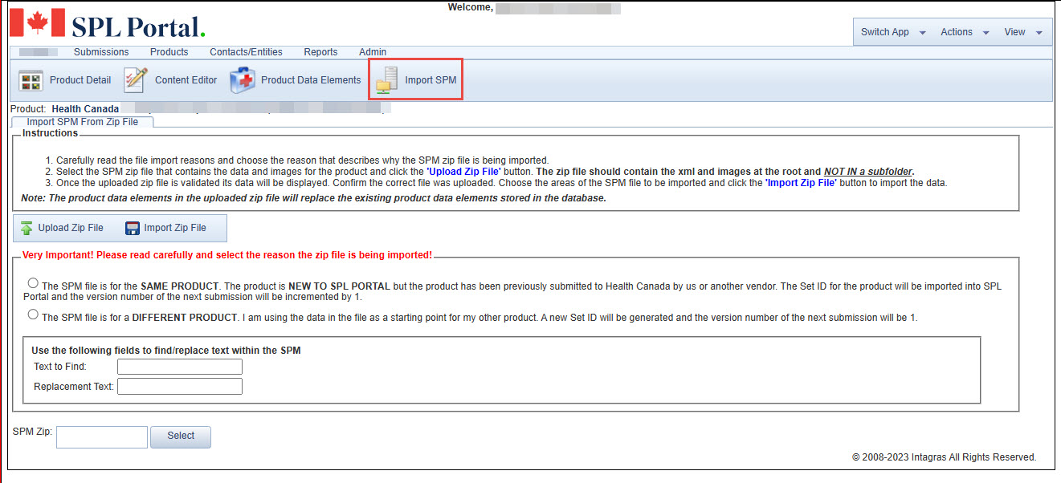1061x483 pixels.
Task: Select the DIFFERENT PRODUCT radio option
Action: tap(33, 315)
